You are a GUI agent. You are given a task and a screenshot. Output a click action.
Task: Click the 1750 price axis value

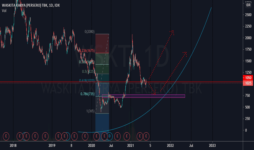tap(248, 49)
